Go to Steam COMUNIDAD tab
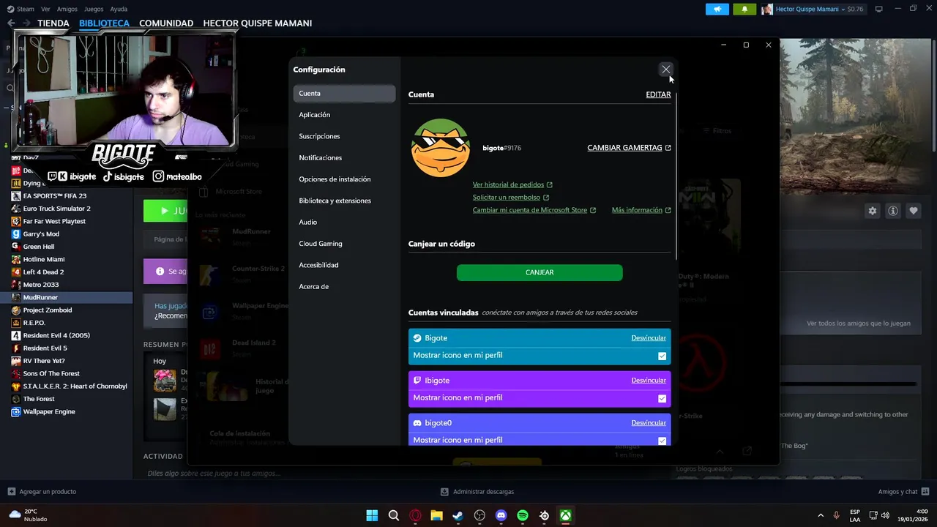The image size is (937, 527). tap(166, 23)
